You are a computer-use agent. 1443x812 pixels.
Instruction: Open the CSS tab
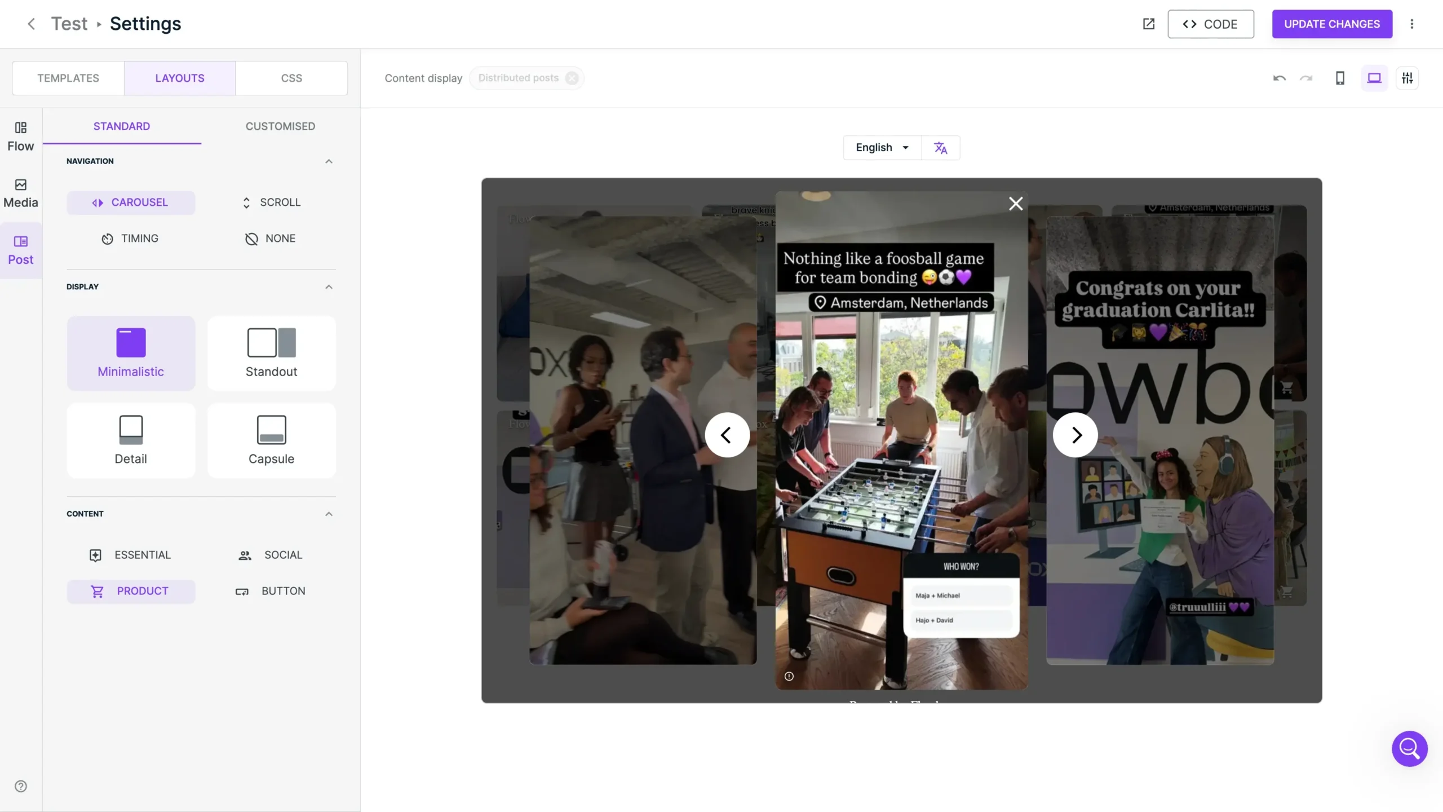point(291,78)
